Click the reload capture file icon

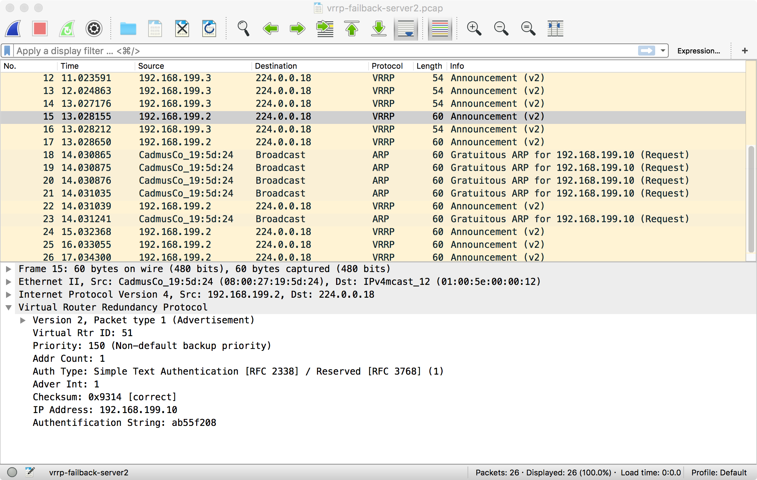pos(209,28)
